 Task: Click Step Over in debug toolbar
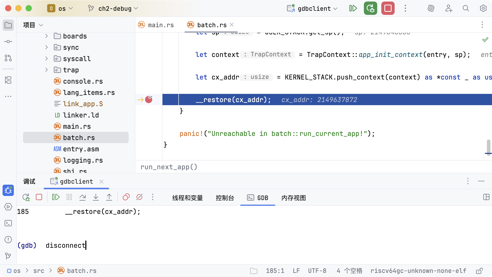(x=83, y=197)
